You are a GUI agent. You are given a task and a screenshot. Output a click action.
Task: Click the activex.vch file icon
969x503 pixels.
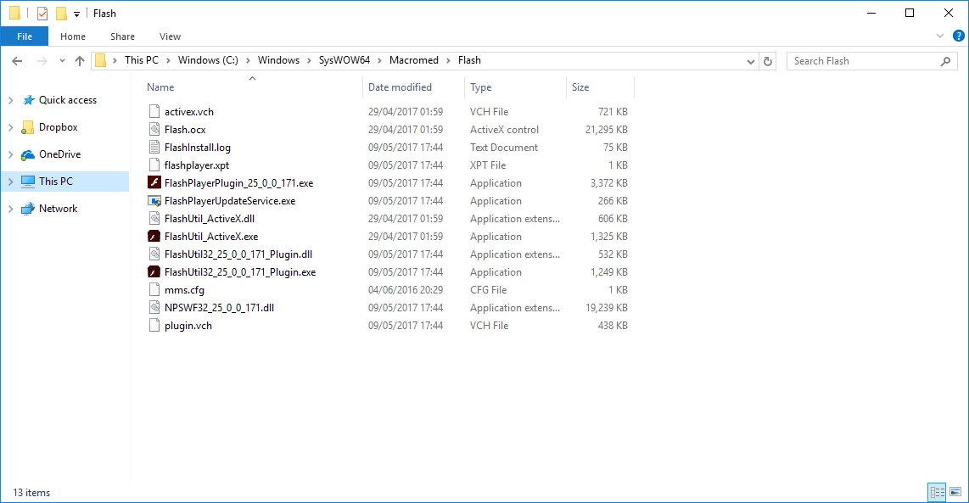(x=154, y=112)
